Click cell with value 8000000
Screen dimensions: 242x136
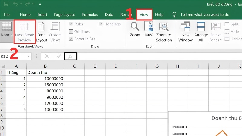coord(45,91)
